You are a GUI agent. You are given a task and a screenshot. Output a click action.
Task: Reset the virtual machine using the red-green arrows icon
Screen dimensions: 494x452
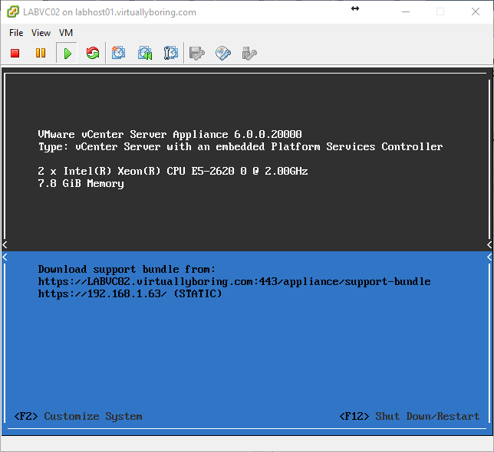[93, 53]
